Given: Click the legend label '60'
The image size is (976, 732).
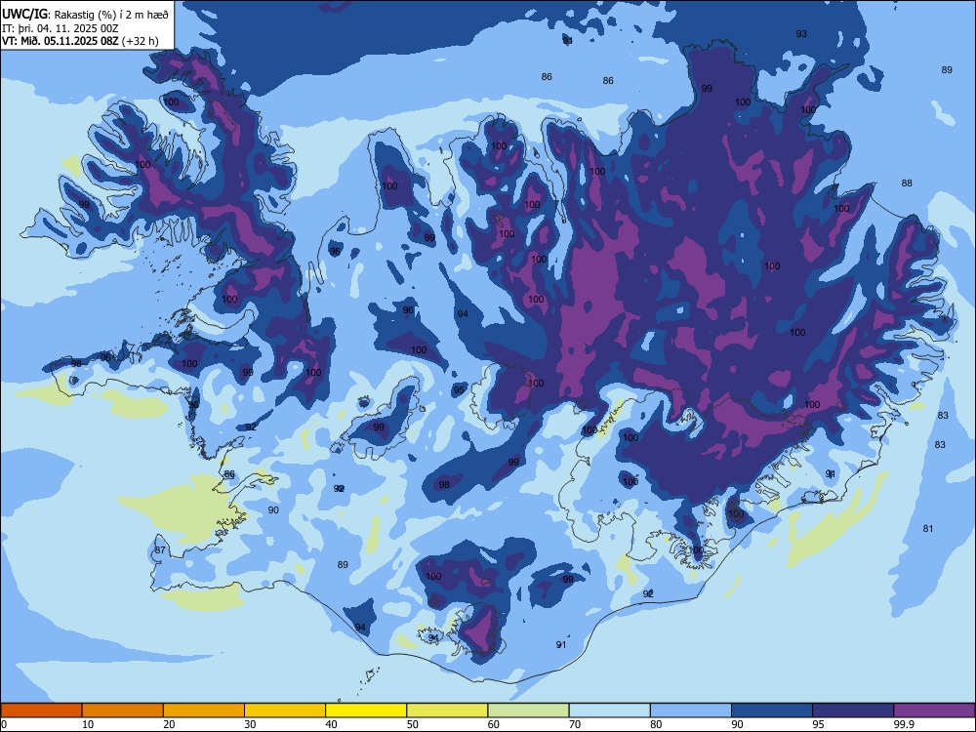Looking at the screenshot, I should click(494, 724).
